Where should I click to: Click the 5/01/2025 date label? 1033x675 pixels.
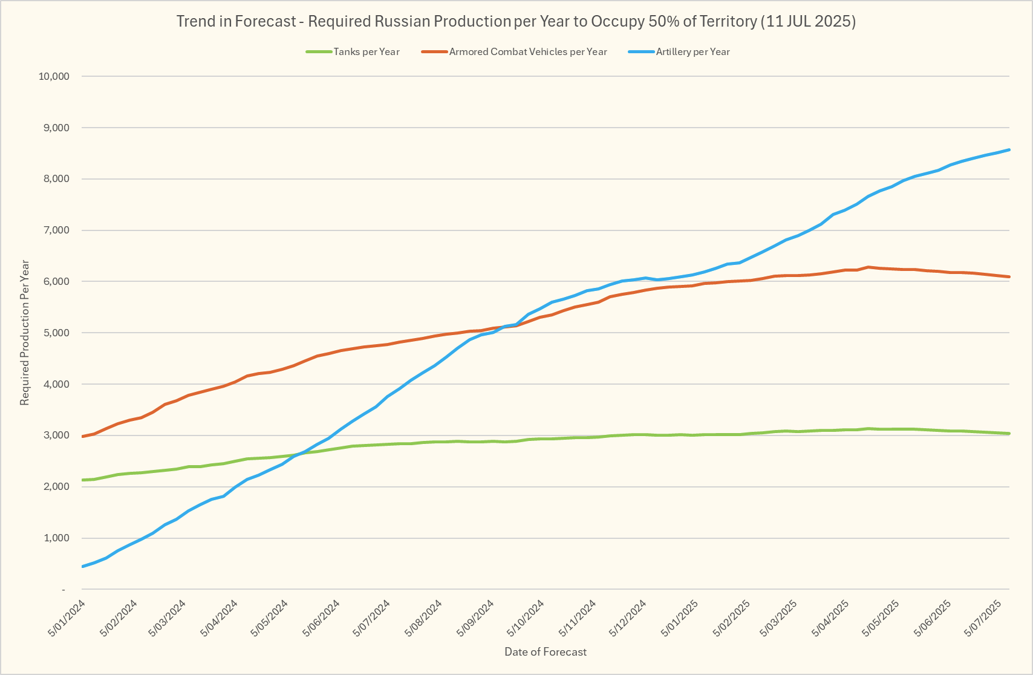(x=679, y=618)
